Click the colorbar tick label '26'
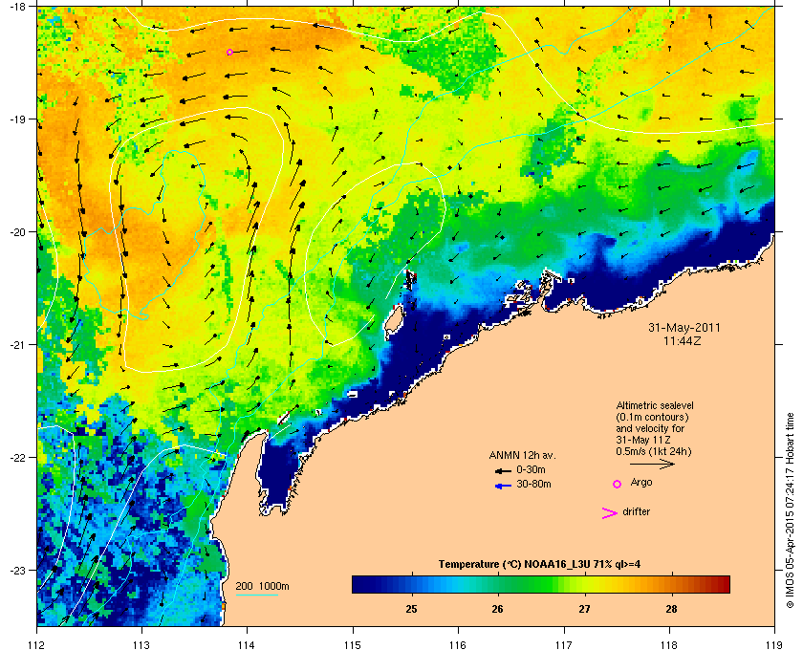Image resolution: width=803 pixels, height=650 pixels. tap(498, 610)
